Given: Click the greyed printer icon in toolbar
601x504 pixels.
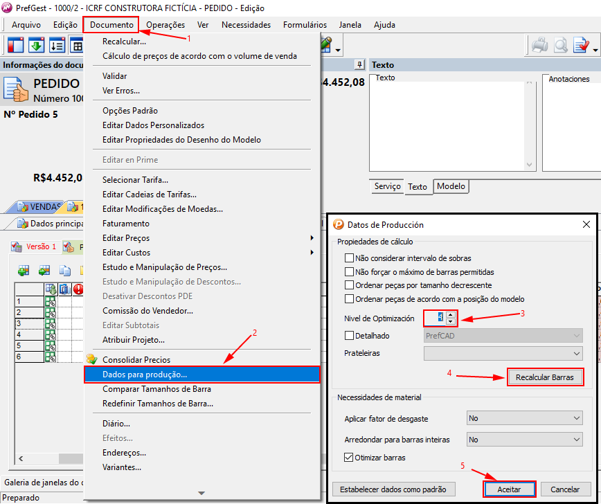Looking at the screenshot, I should tap(539, 46).
